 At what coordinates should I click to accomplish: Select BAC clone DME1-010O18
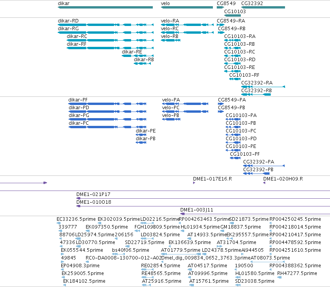pos(203,206)
